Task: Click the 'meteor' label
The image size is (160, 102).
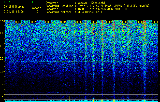Action: click(x=36, y=8)
